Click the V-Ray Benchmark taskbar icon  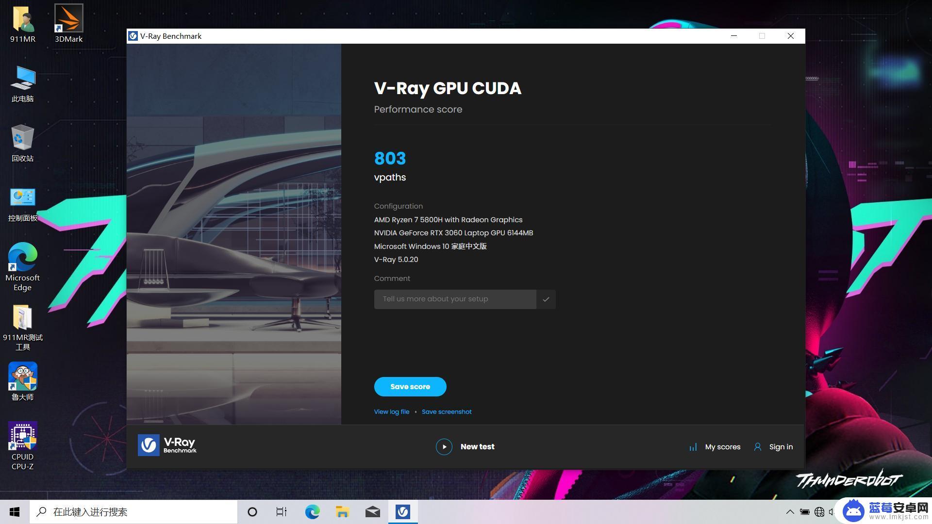403,512
